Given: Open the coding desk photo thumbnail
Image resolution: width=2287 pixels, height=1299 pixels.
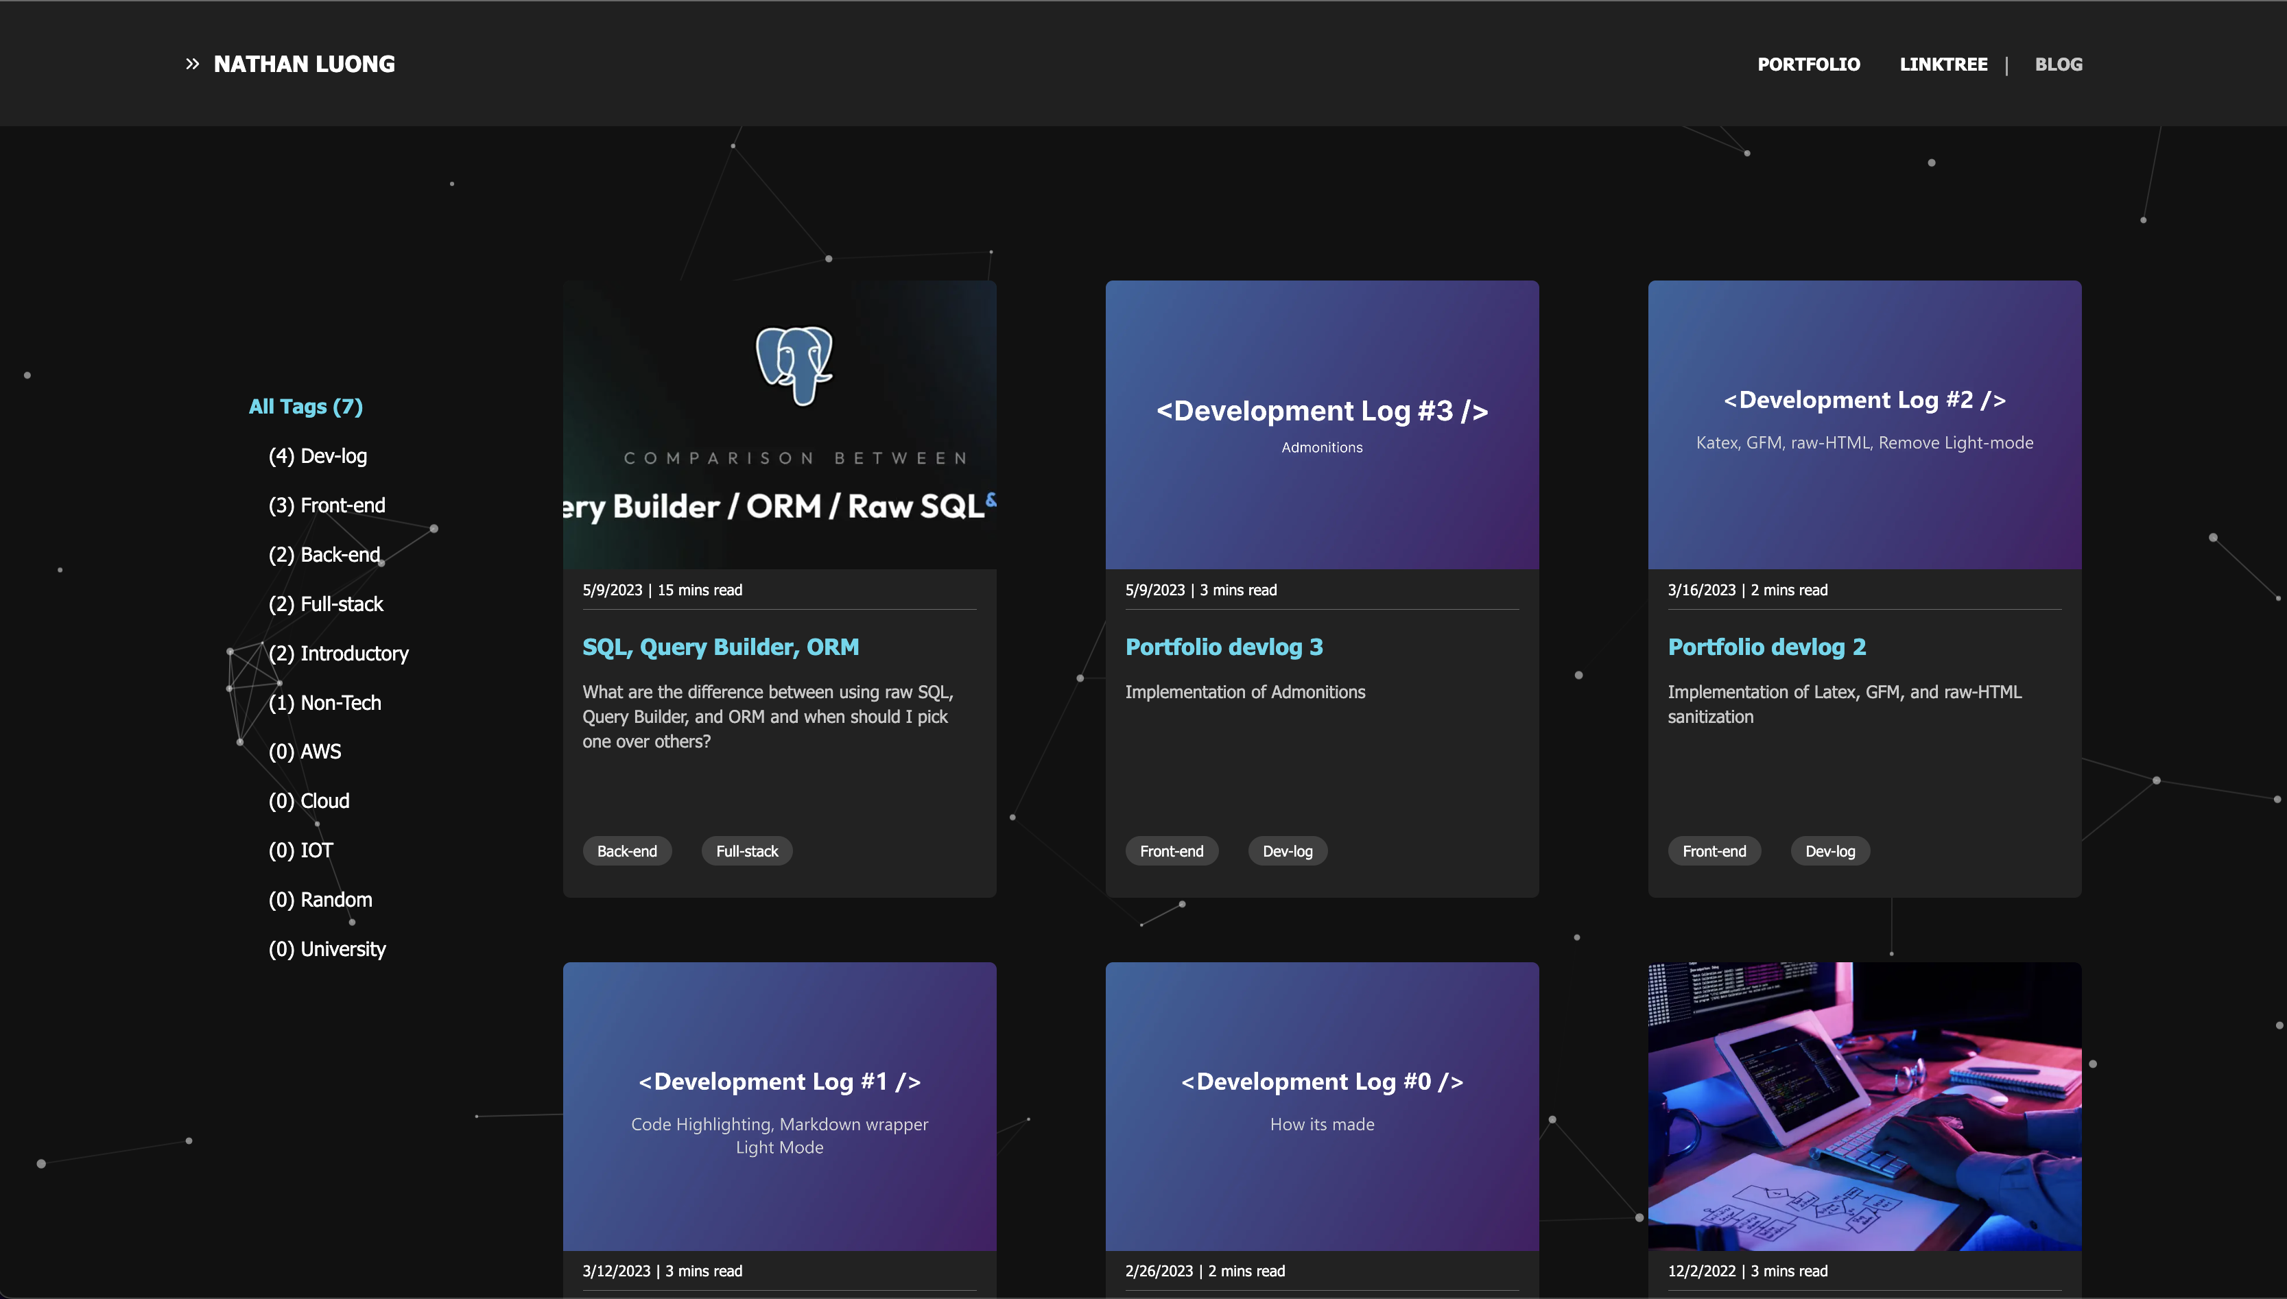Looking at the screenshot, I should point(1864,1106).
